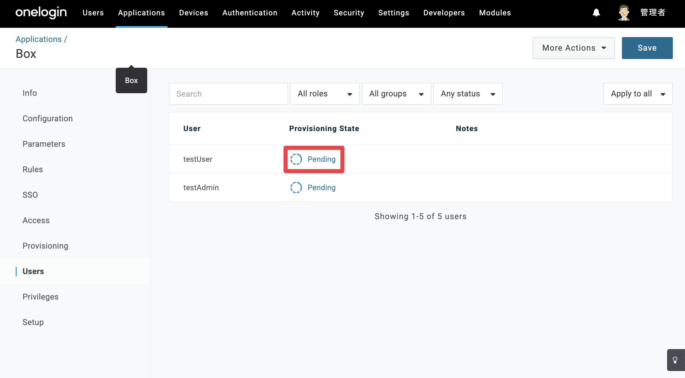The image size is (685, 378).
Task: Switch to the Setup tab
Action: 33,322
